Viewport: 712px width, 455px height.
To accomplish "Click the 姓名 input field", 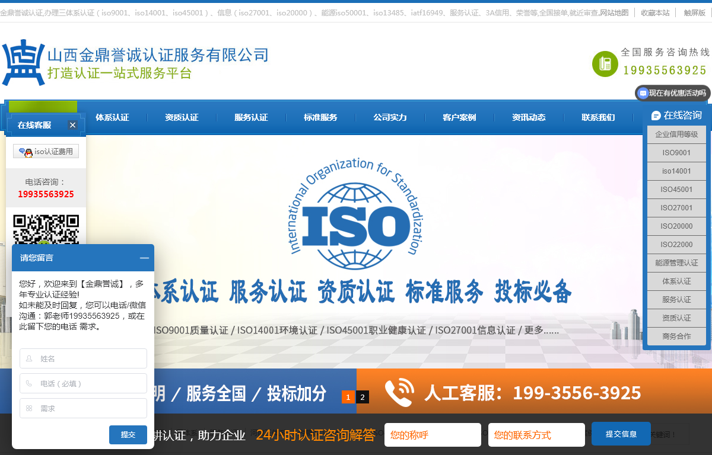I will pyautogui.click(x=83, y=358).
